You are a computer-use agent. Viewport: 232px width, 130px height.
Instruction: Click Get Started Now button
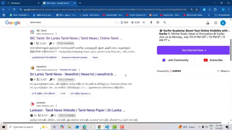(193, 50)
